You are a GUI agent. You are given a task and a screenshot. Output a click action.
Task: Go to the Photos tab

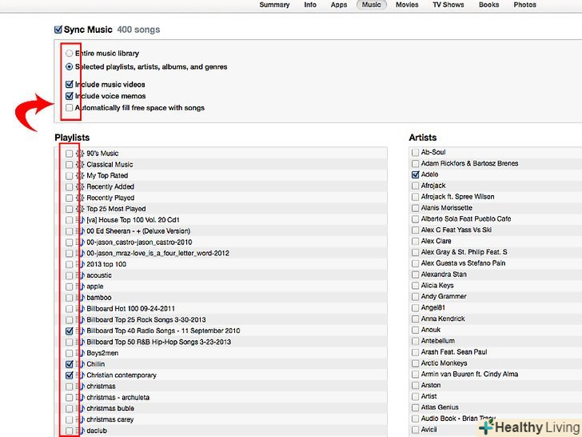point(524,5)
